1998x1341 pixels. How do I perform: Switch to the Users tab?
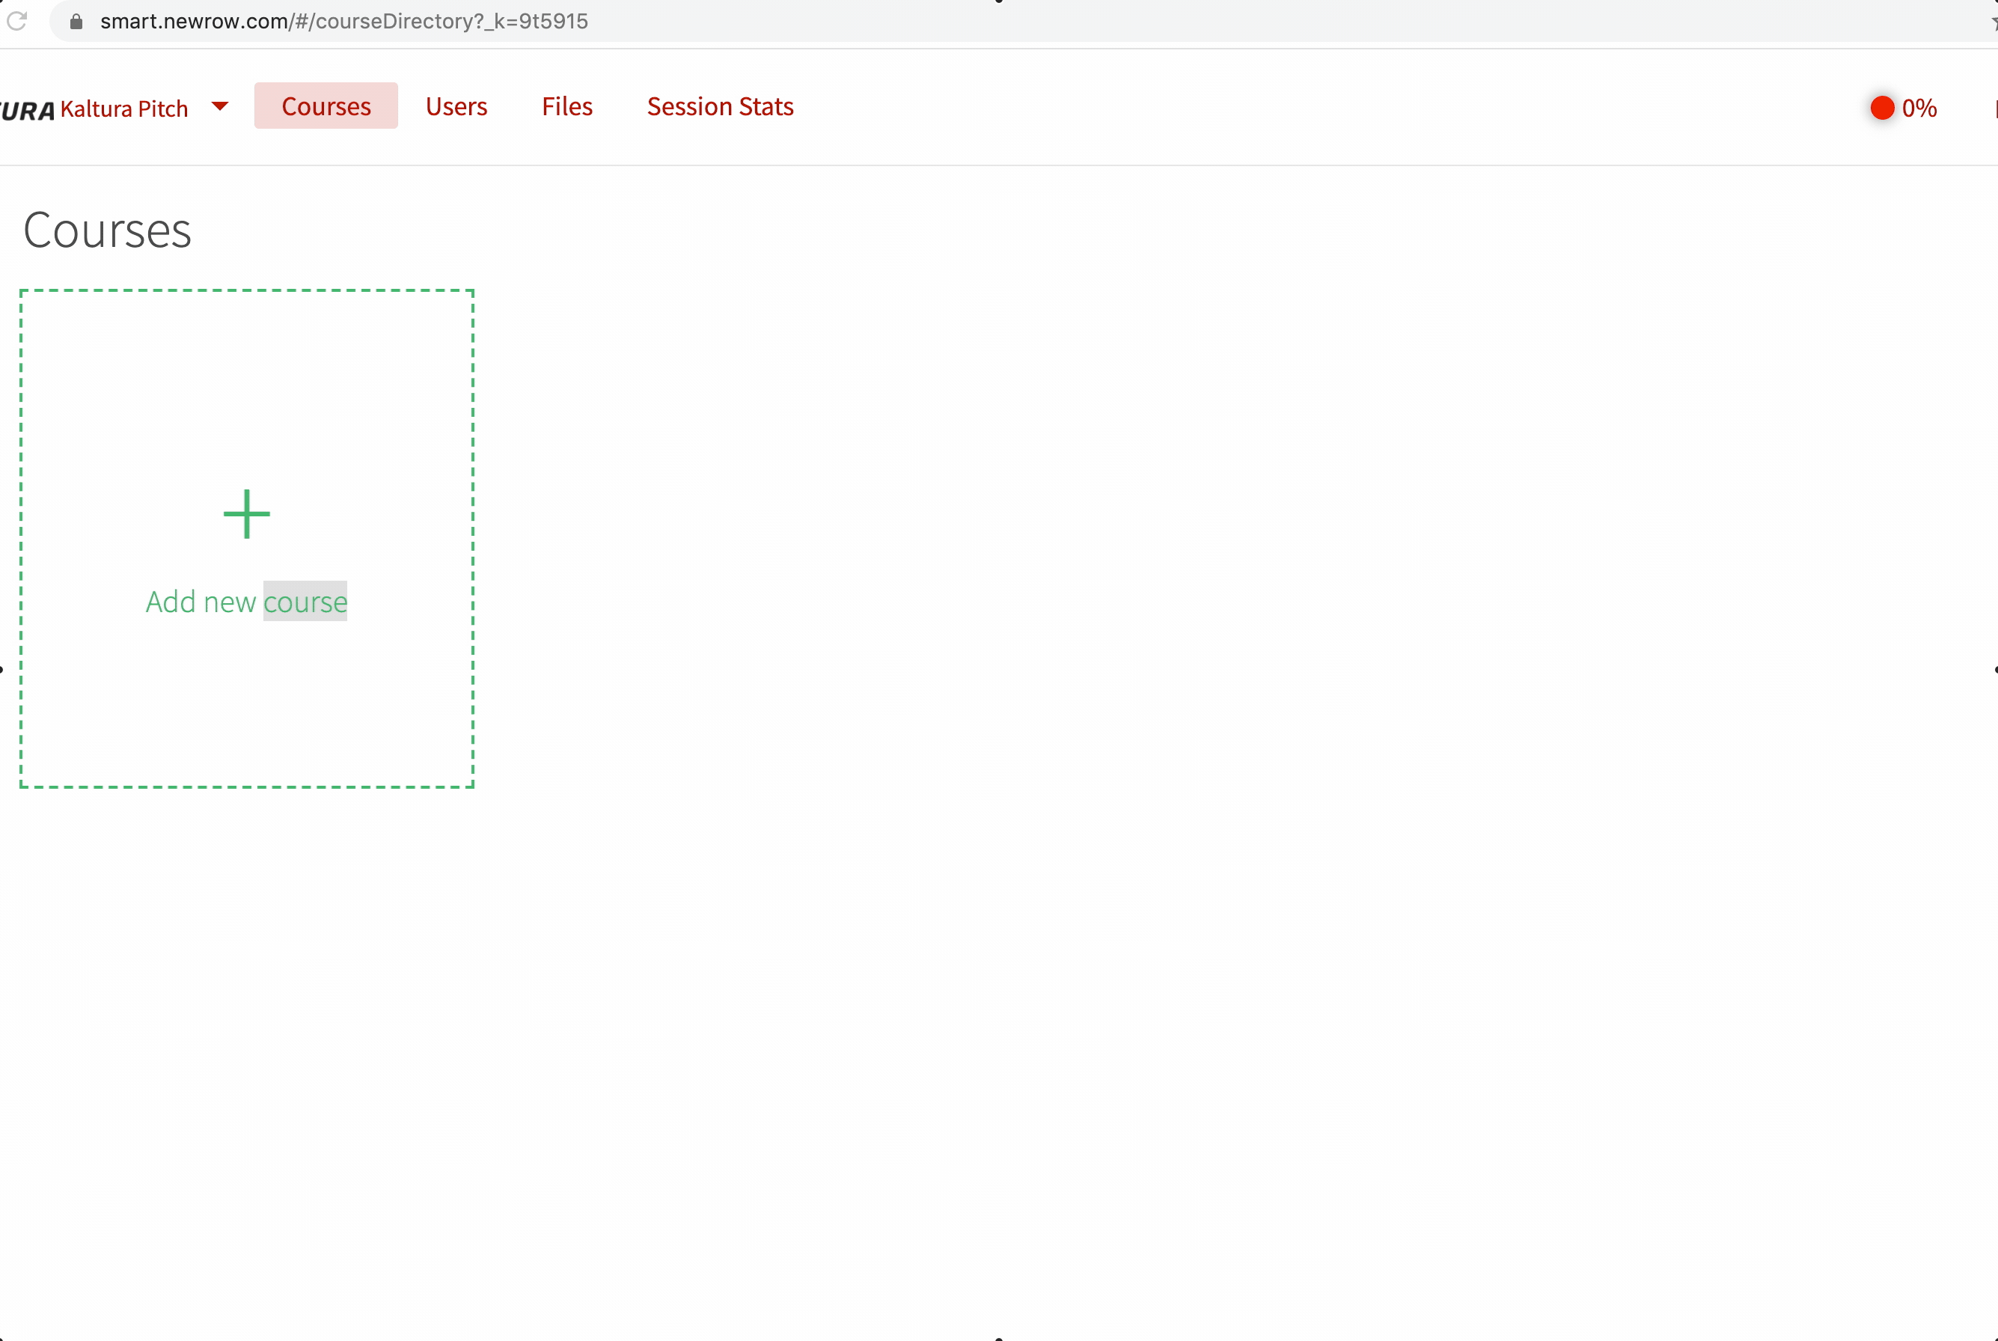[456, 106]
